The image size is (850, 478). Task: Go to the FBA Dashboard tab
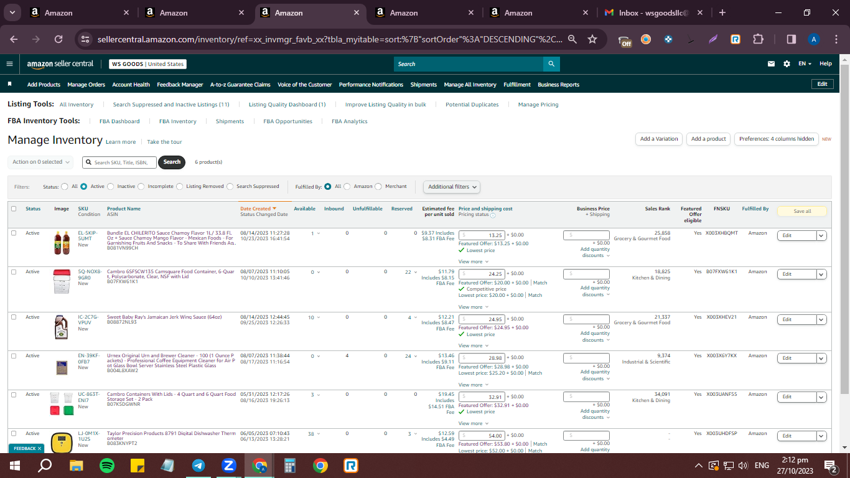pyautogui.click(x=119, y=121)
